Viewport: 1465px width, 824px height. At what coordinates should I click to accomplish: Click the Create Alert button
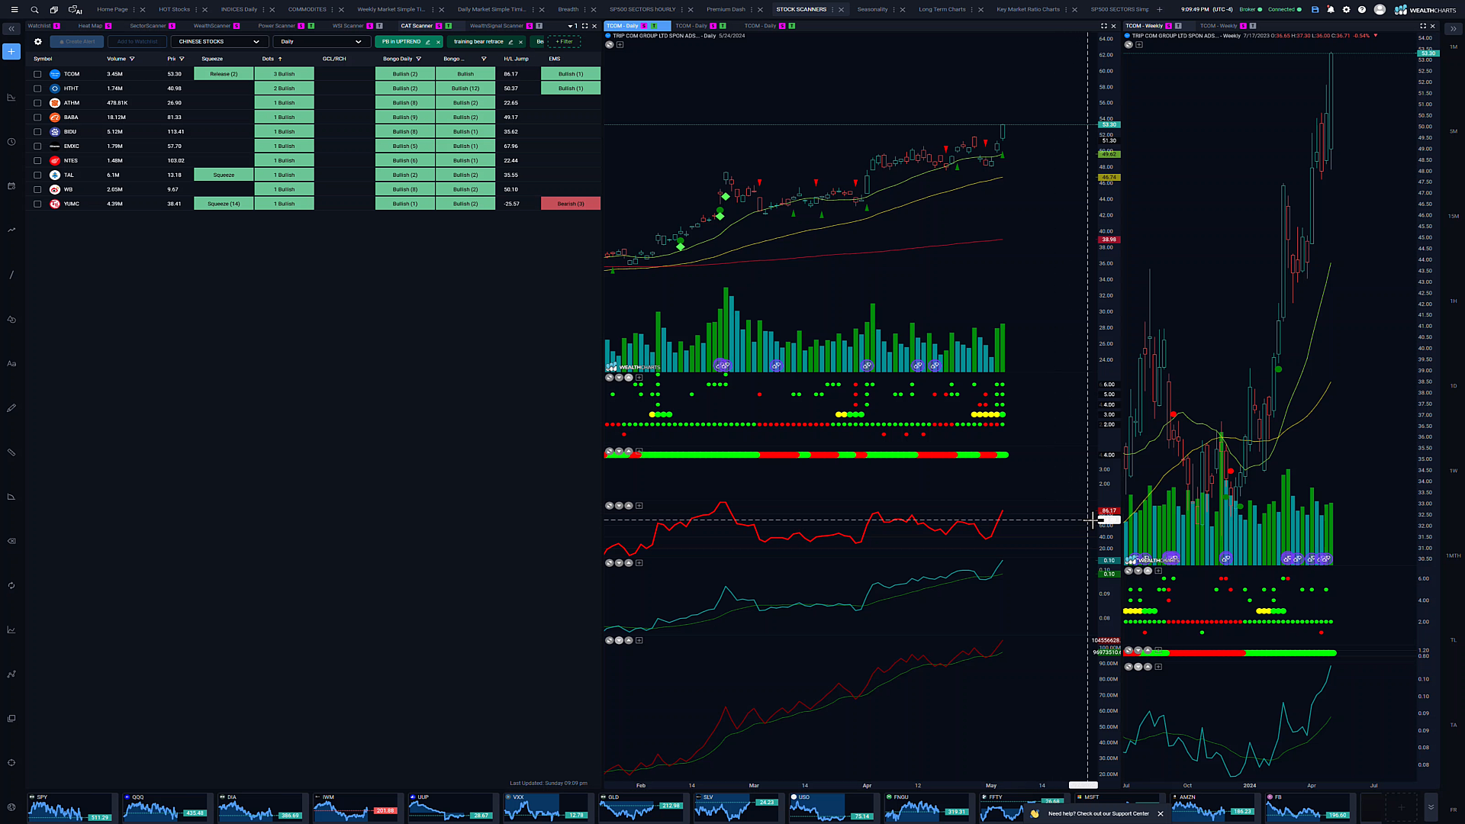tap(77, 42)
